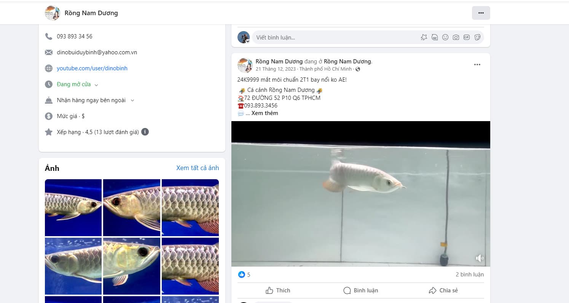Click the post author's profile picture
569x303 pixels.
[245, 65]
